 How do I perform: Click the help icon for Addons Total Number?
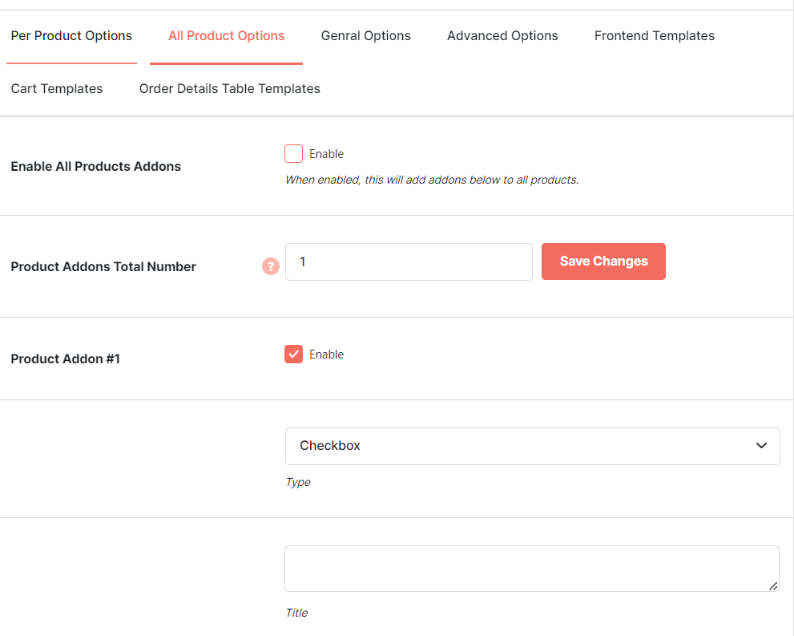point(270,266)
